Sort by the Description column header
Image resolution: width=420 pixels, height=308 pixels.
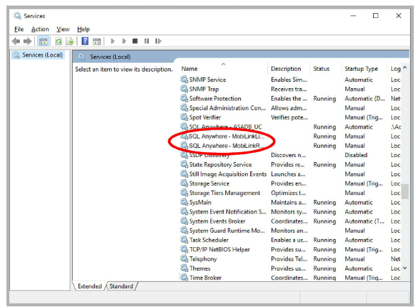point(289,69)
